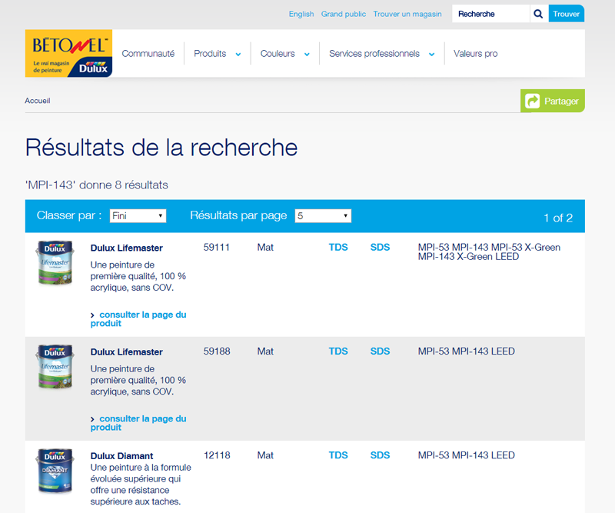The width and height of the screenshot is (615, 513).
Task: Click the '1 of 2' page indicator
Action: [x=558, y=218]
